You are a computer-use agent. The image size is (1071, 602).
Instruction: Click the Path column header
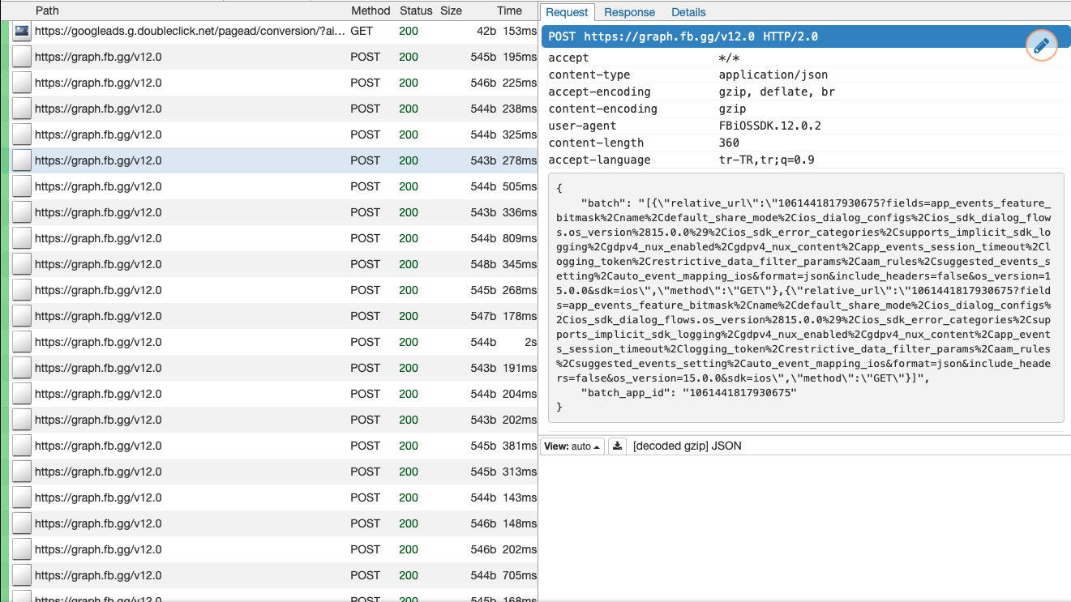point(46,11)
